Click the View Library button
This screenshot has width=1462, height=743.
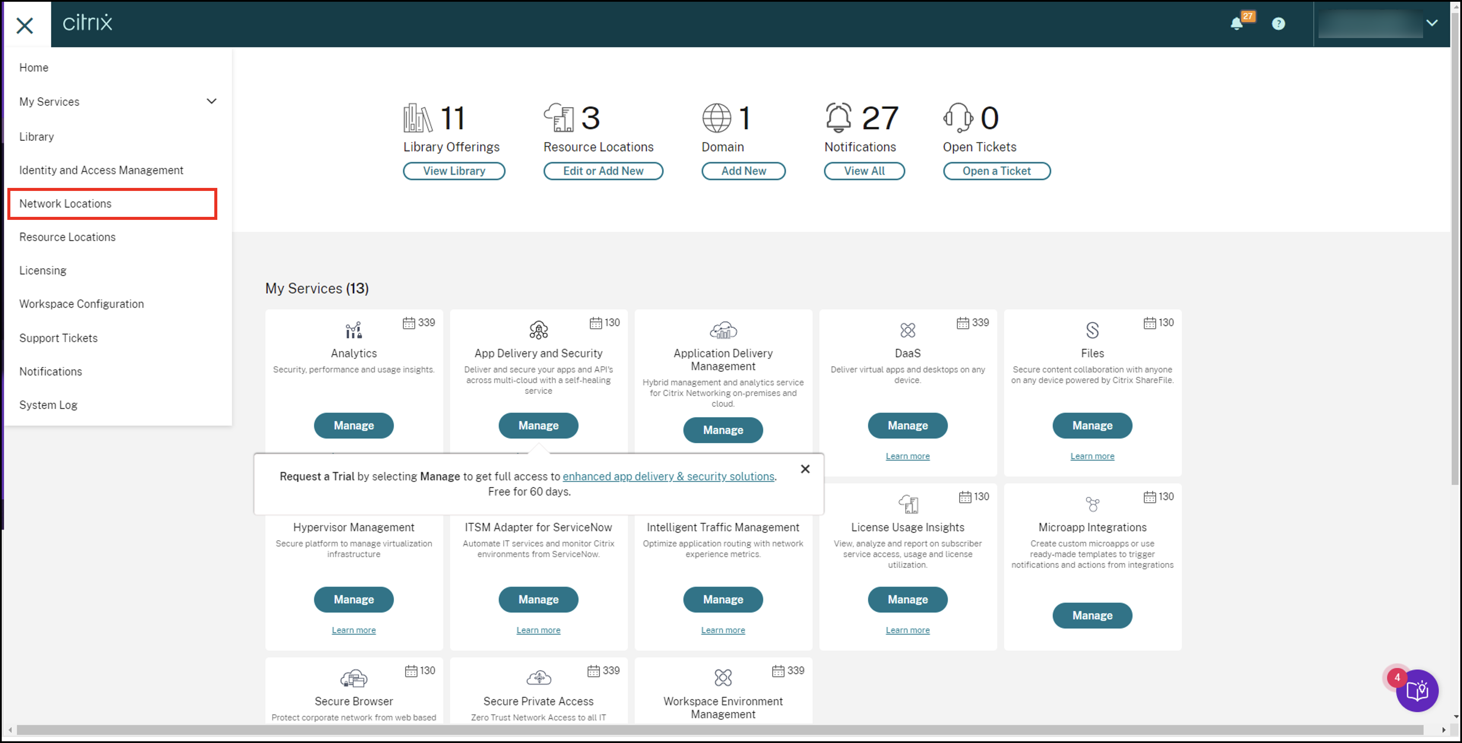click(x=454, y=171)
